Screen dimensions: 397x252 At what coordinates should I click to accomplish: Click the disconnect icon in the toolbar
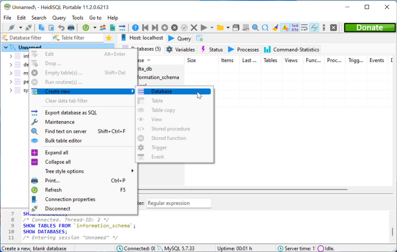click(29, 27)
